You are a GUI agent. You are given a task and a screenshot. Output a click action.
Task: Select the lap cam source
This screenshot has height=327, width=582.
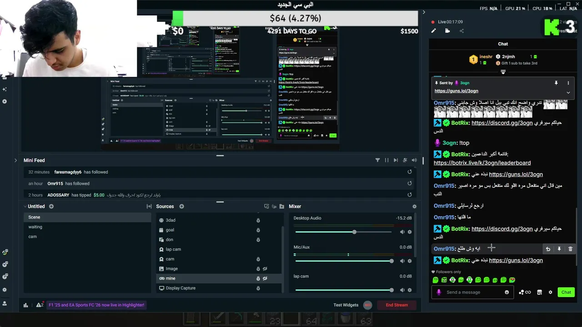(219, 249)
